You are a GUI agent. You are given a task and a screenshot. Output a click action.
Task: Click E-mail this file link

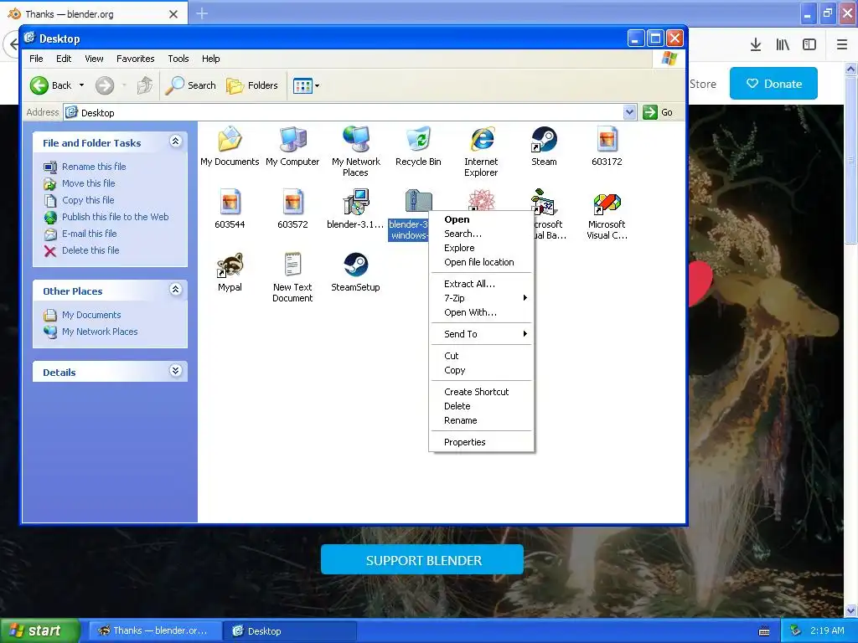(x=89, y=234)
